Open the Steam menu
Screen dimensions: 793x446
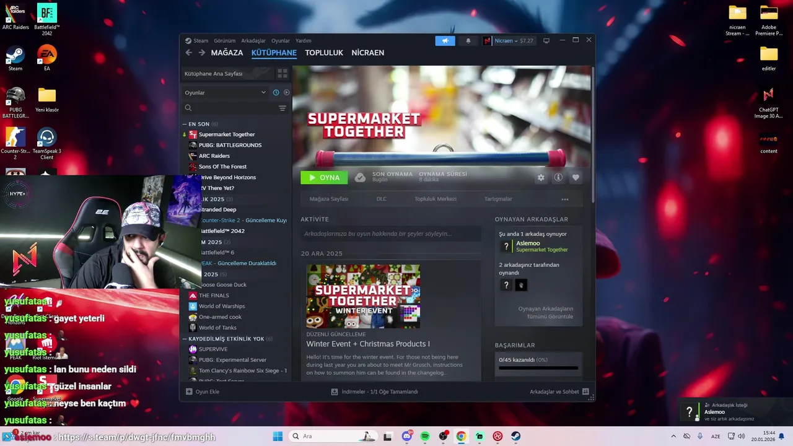pyautogui.click(x=201, y=41)
